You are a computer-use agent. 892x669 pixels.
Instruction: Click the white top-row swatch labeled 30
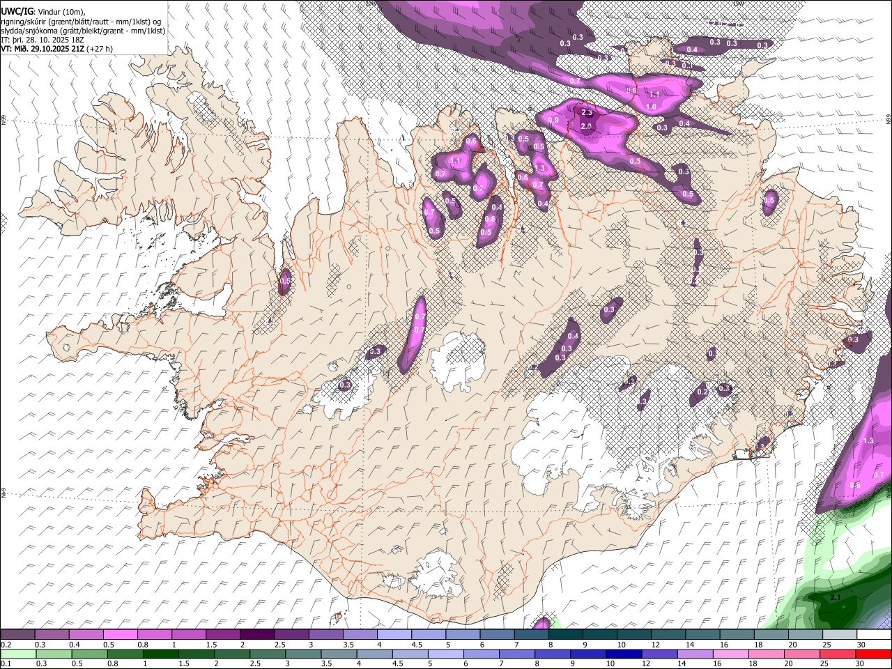(x=874, y=635)
